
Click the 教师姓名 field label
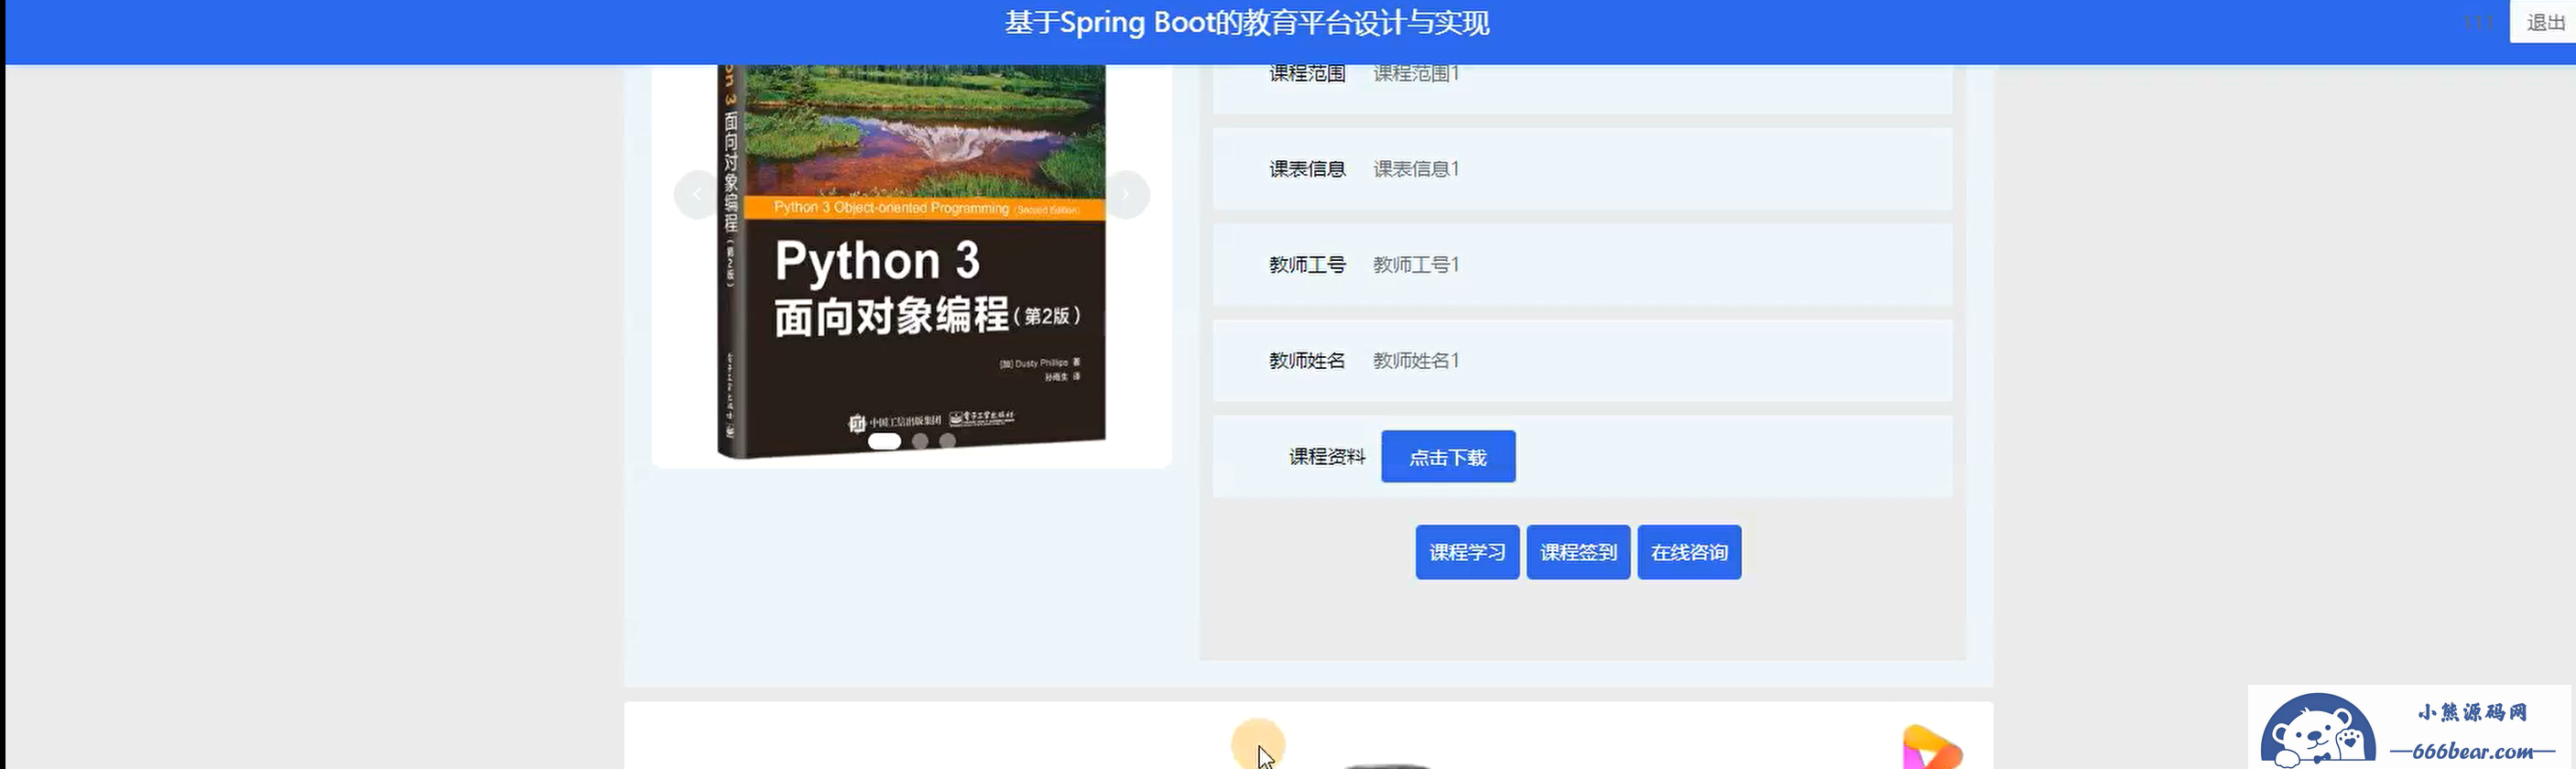1307,361
